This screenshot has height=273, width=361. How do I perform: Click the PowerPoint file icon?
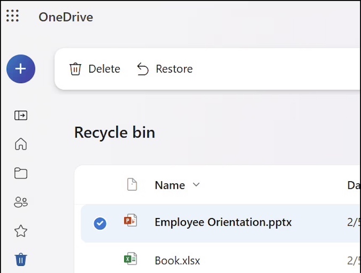pyautogui.click(x=131, y=221)
